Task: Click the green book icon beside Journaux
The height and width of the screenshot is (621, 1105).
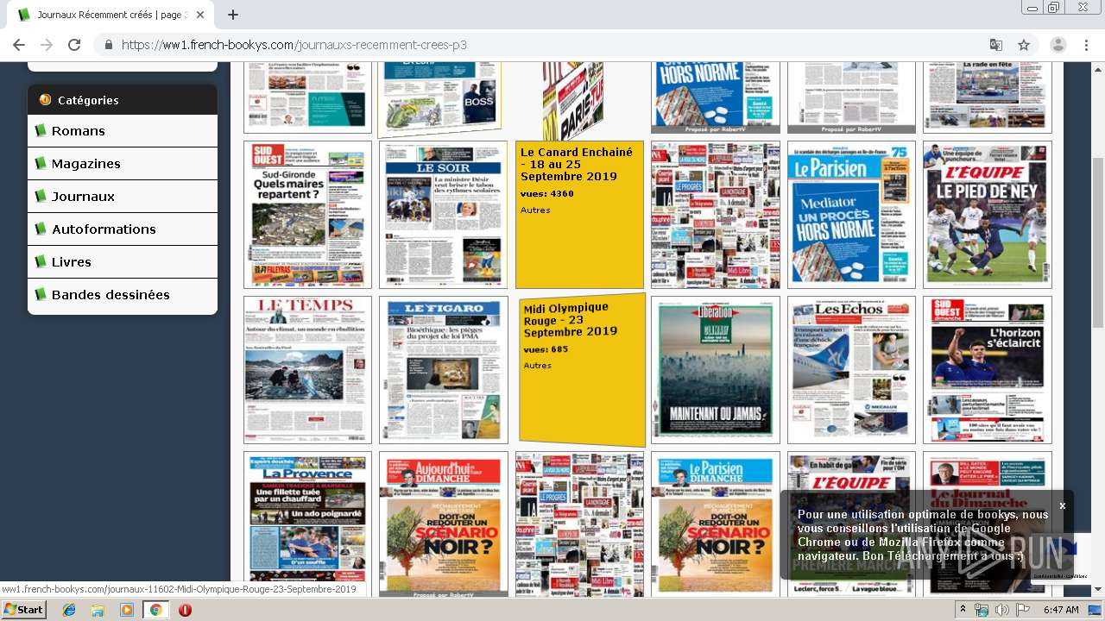Action: click(x=40, y=196)
